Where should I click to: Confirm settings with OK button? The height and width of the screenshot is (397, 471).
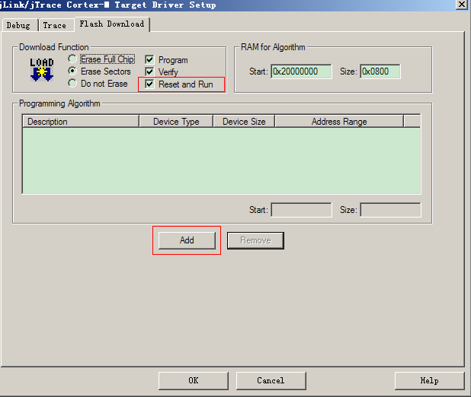(194, 381)
